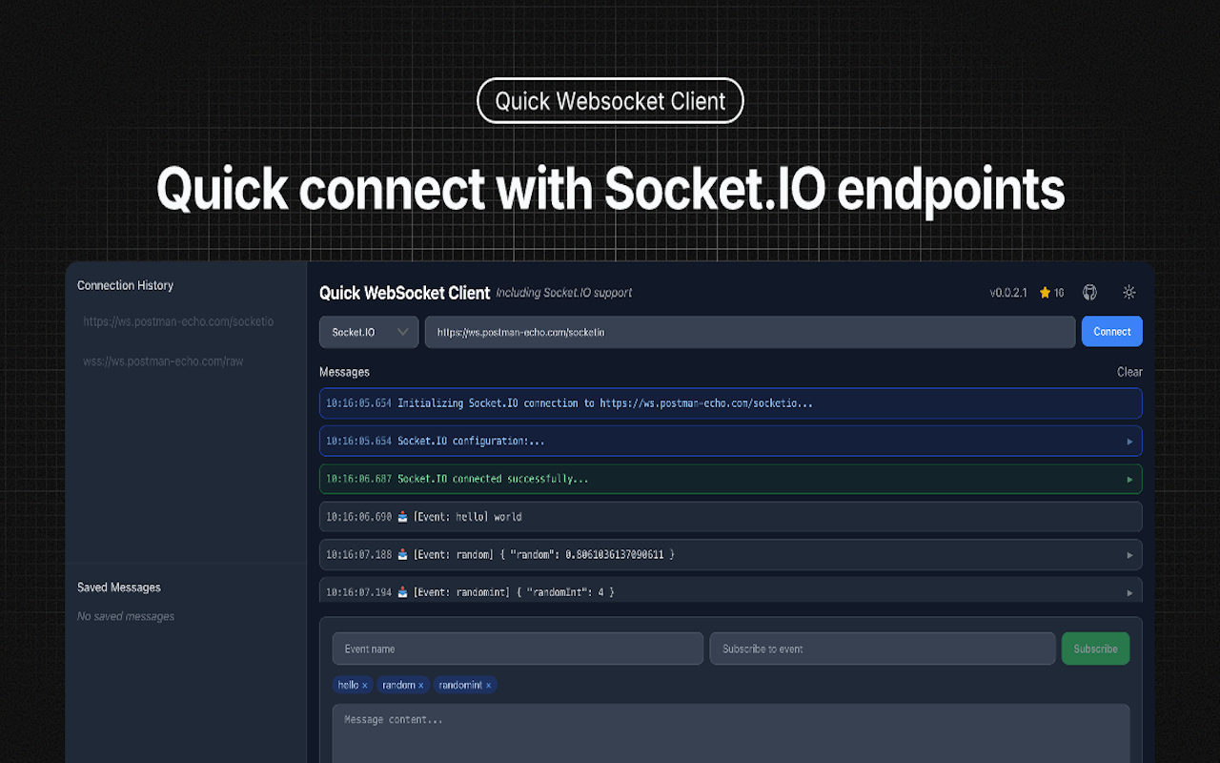Click the No saved messages text
The height and width of the screenshot is (763, 1220).
(126, 616)
